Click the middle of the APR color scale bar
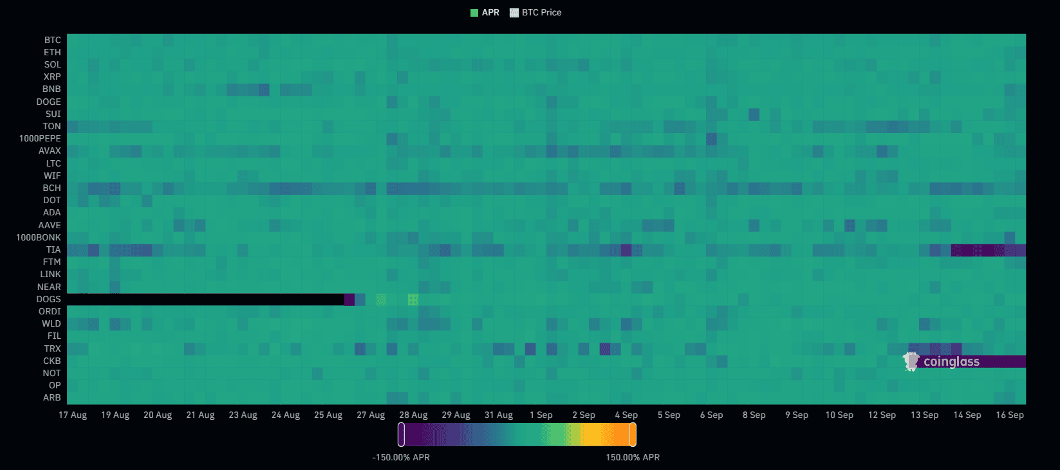The width and height of the screenshot is (1060, 470). tap(517, 435)
